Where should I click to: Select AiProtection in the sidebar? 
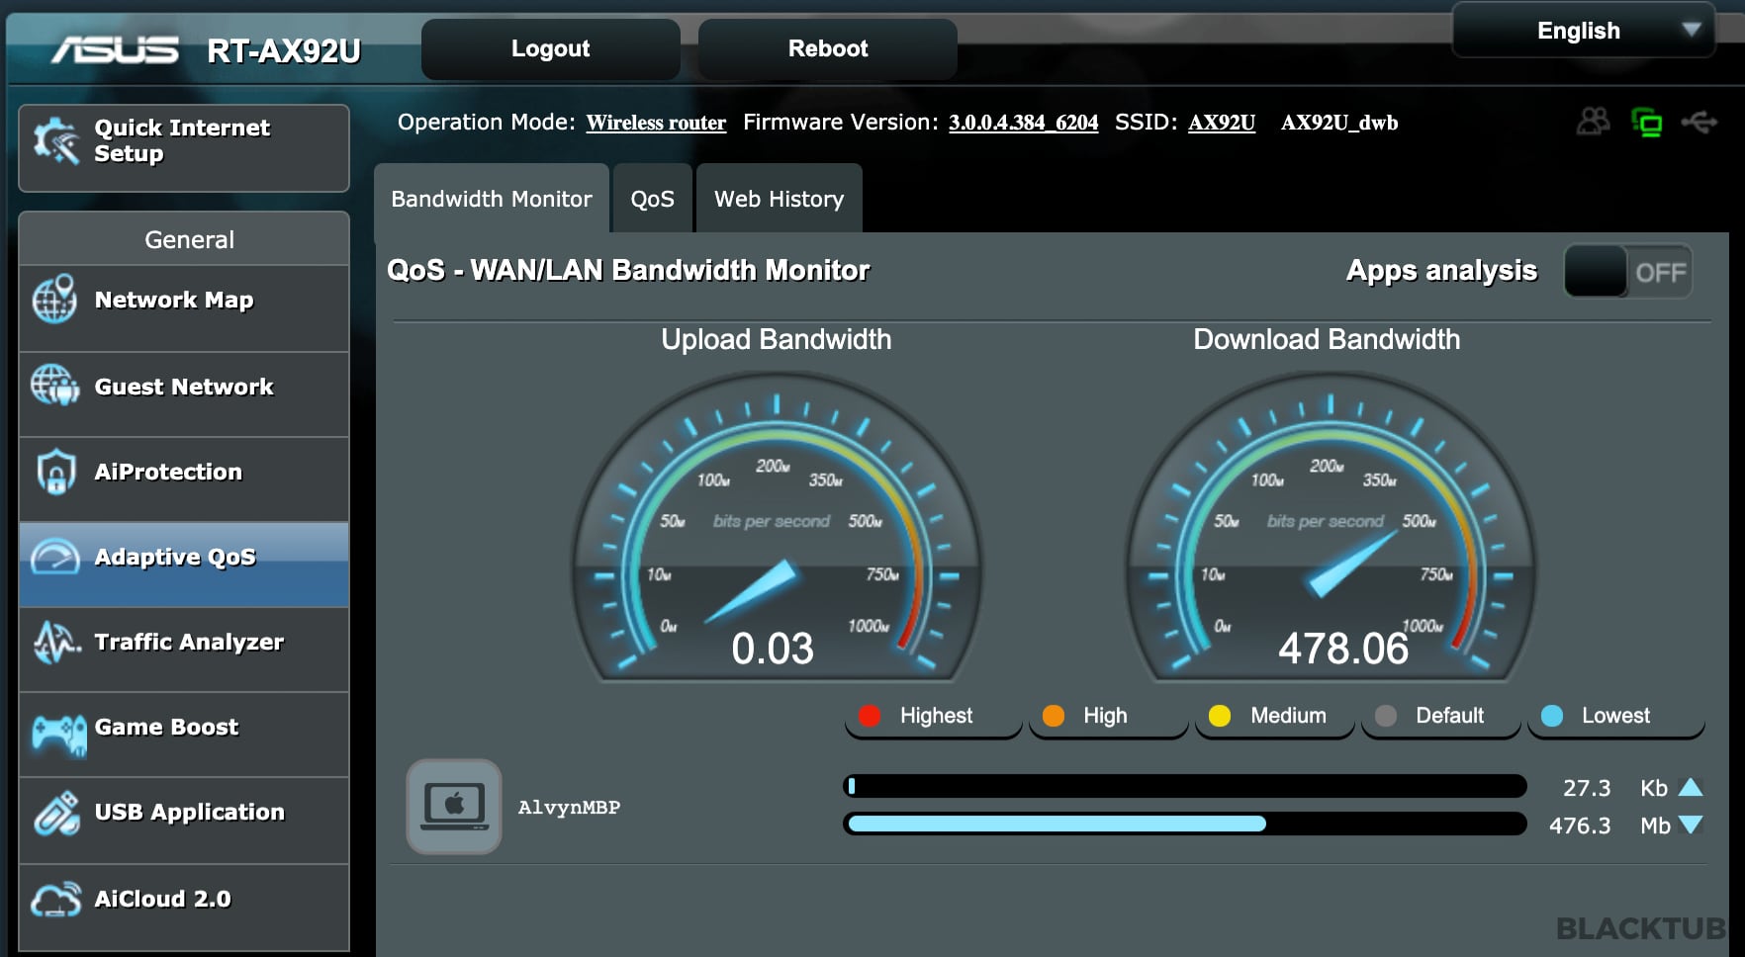[x=184, y=479]
